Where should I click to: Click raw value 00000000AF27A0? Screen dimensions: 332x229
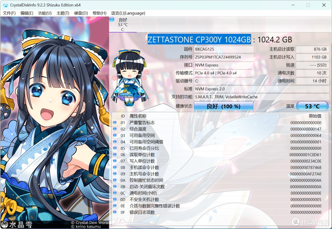tap(305, 174)
